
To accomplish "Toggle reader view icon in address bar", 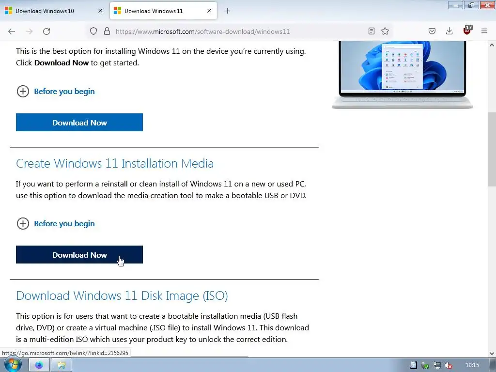I will 372,31.
